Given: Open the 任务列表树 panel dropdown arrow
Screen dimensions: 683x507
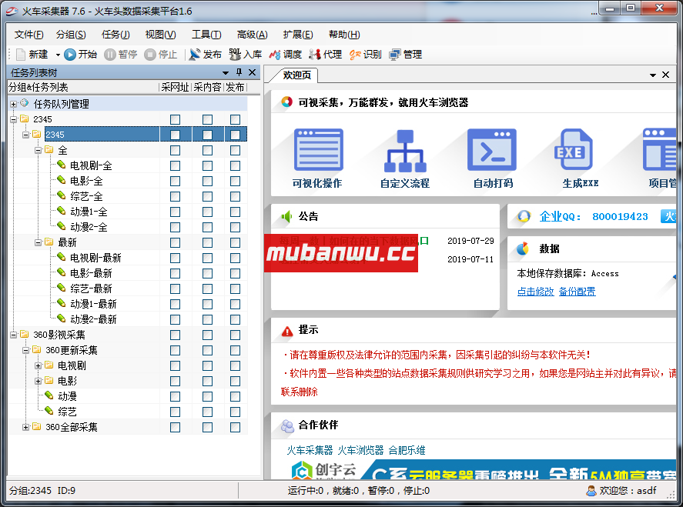Looking at the screenshot, I should click(225, 72).
